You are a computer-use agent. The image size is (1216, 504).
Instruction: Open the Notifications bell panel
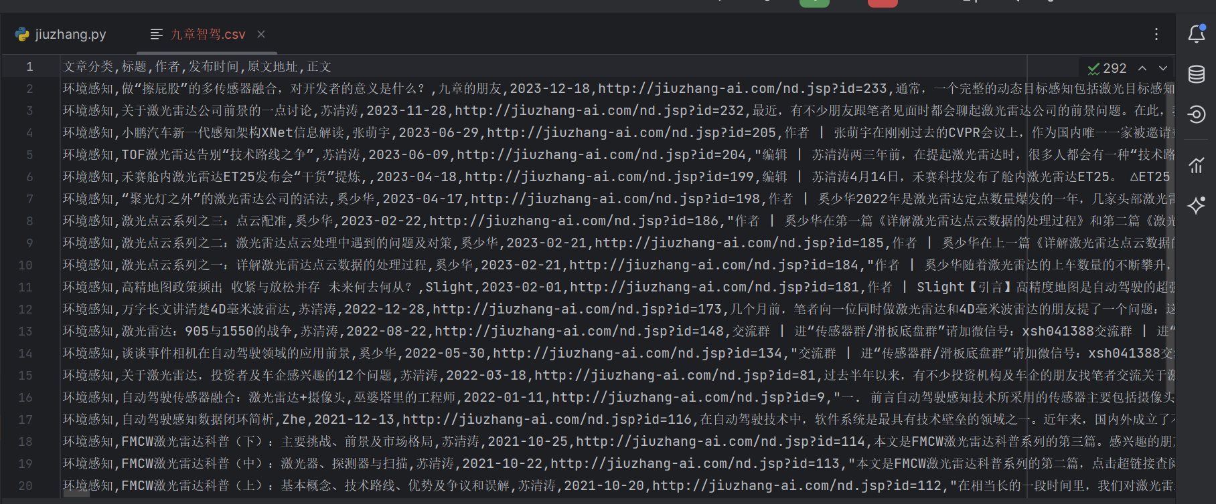click(1197, 34)
